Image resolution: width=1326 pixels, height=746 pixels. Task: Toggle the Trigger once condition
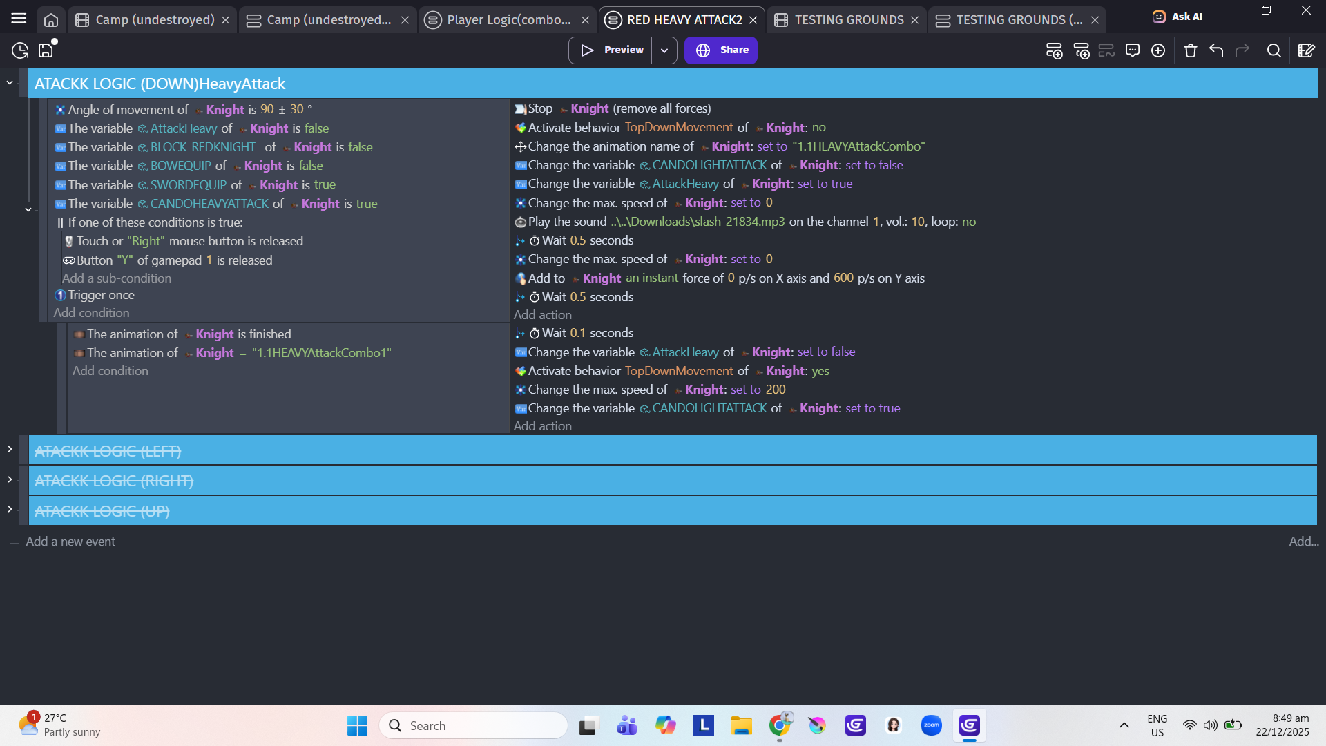(101, 295)
